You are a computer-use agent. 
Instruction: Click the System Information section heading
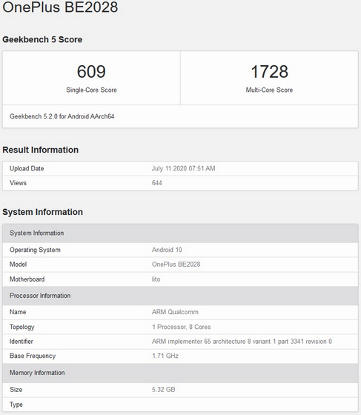point(42,212)
